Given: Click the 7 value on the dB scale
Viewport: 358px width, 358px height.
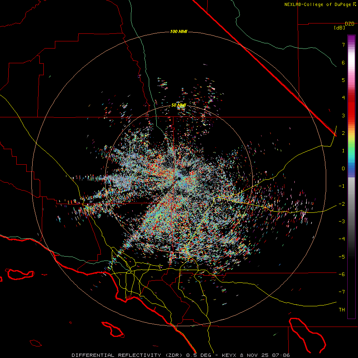Looking at the screenshot, I should 343,45.
